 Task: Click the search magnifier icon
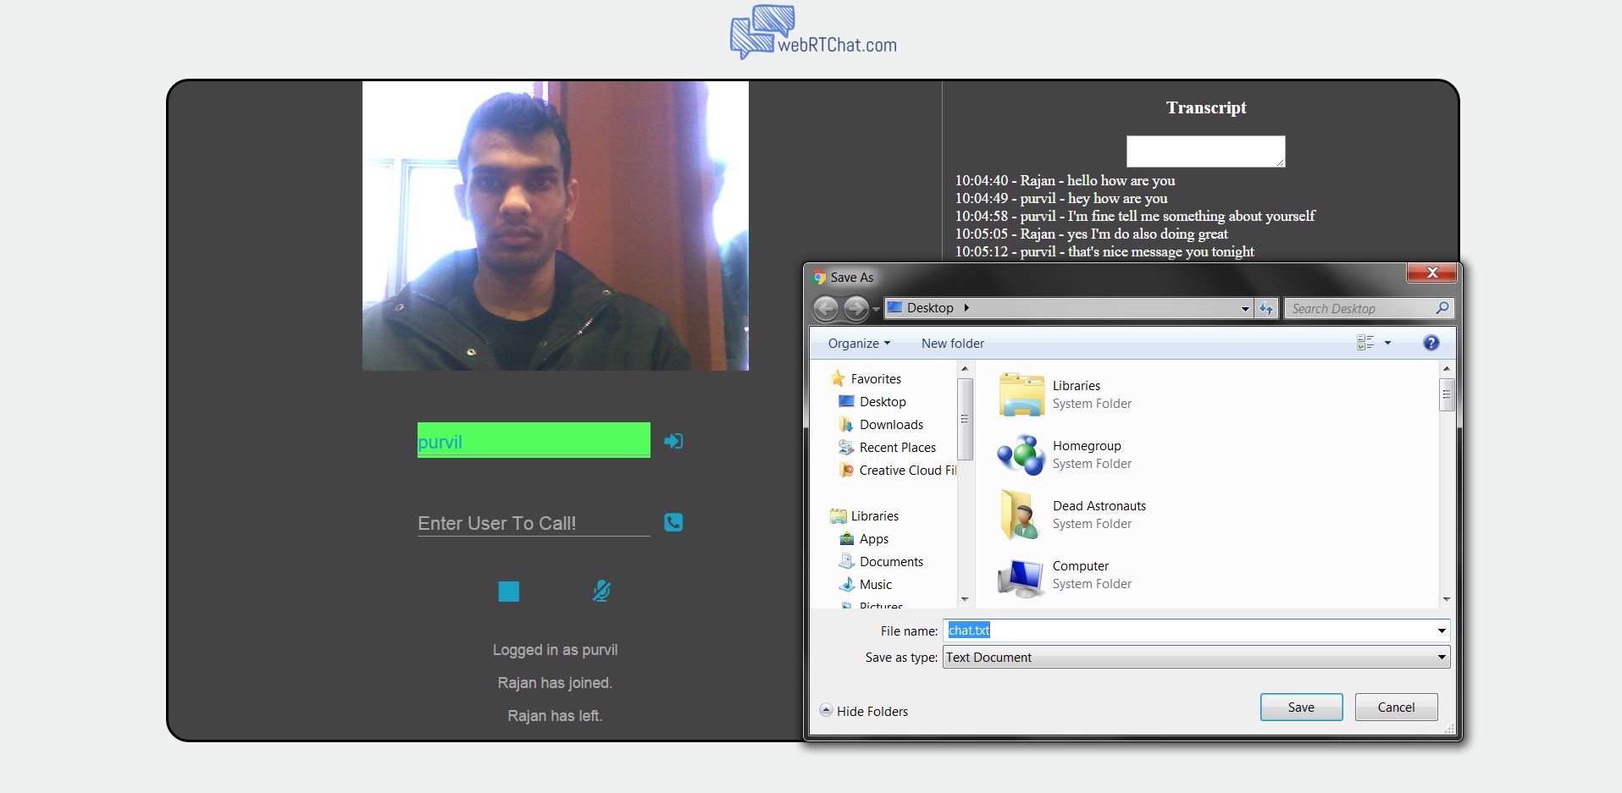click(1442, 308)
